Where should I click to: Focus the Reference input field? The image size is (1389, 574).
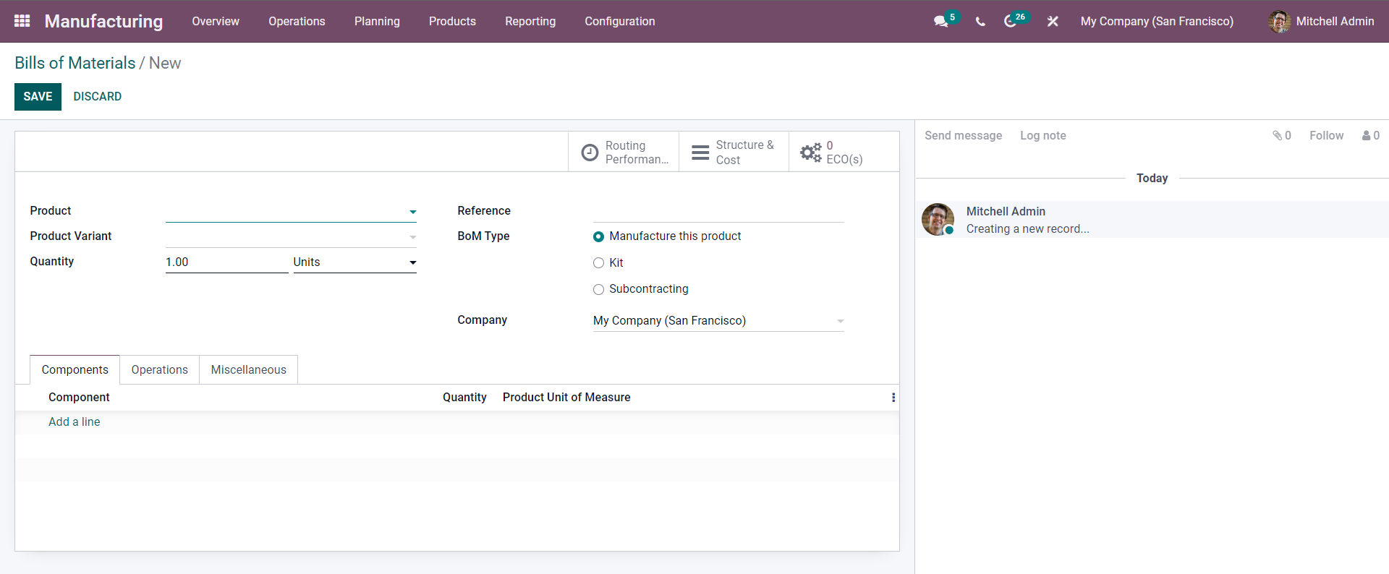[x=718, y=211]
